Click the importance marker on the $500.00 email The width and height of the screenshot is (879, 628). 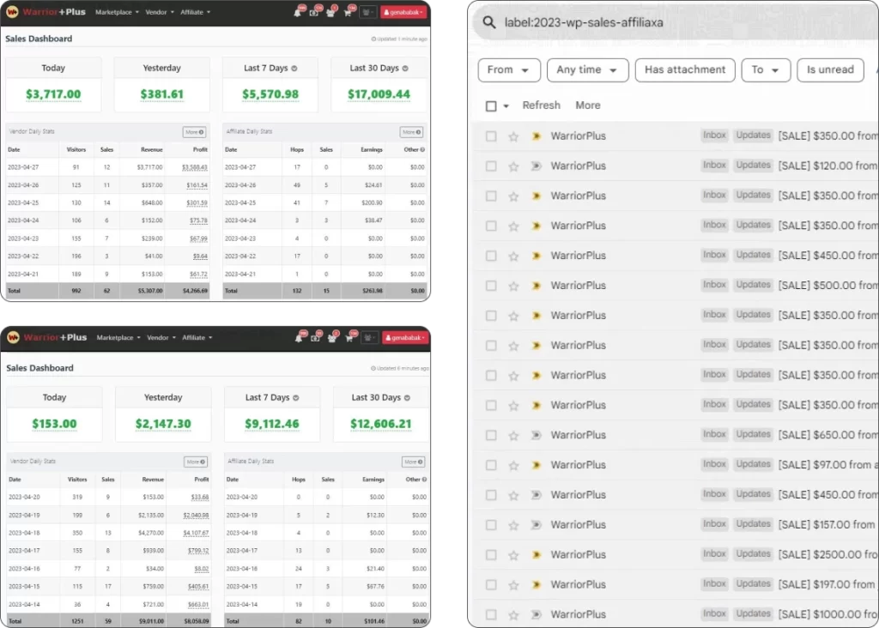coord(536,286)
